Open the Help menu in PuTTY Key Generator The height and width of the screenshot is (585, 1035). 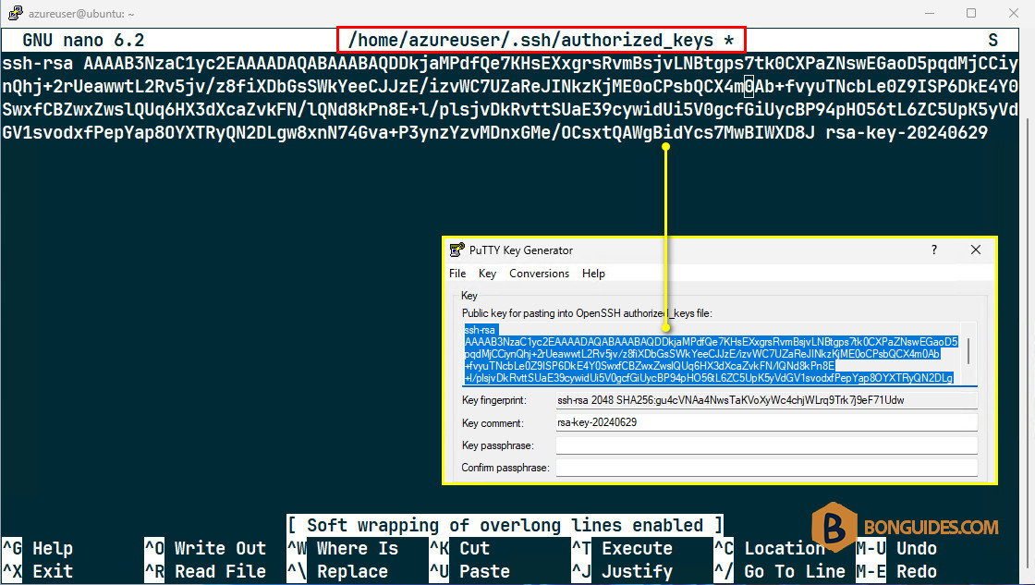pos(593,274)
